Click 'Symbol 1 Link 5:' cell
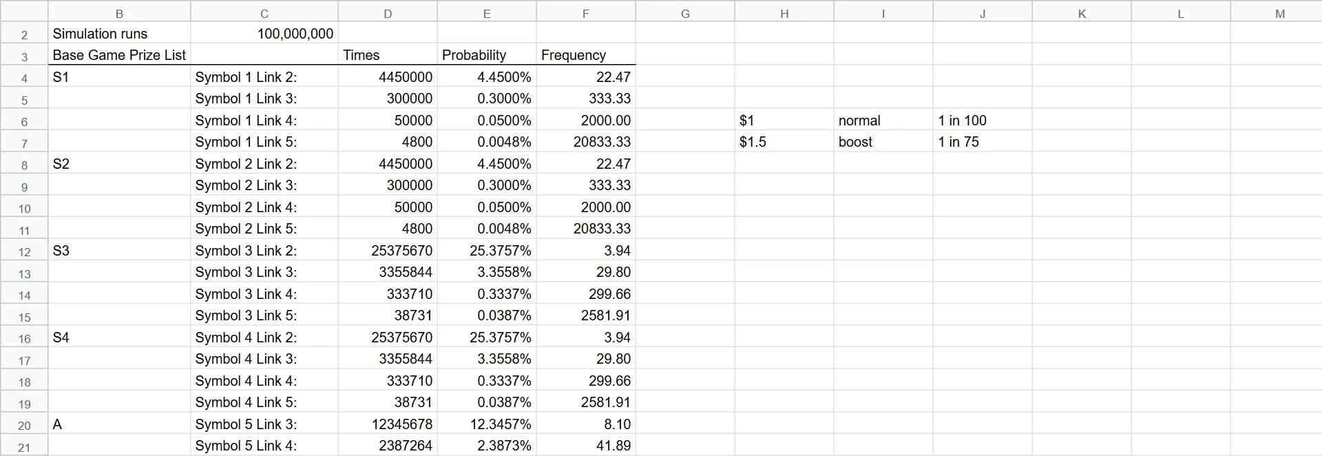This screenshot has width=1322, height=456. pos(264,142)
